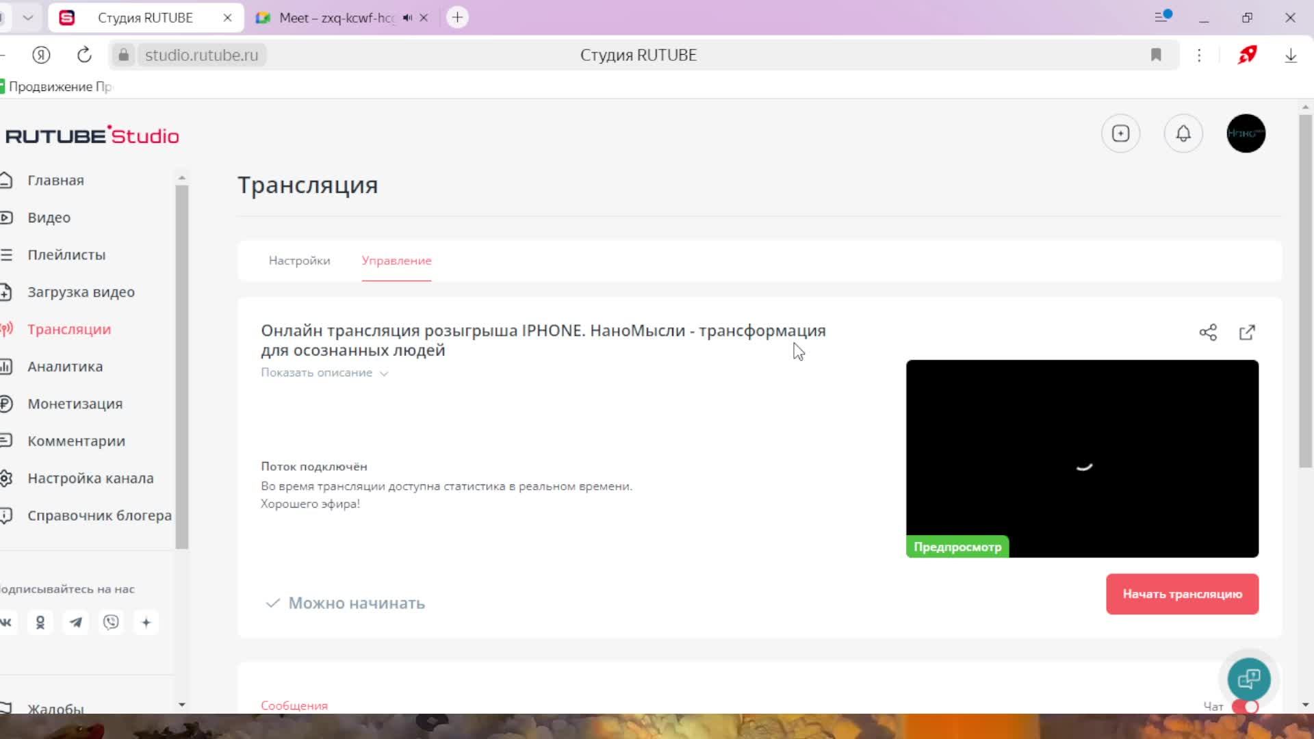The width and height of the screenshot is (1314, 739).
Task: Click the Продвижение bookmark
Action: point(58,86)
